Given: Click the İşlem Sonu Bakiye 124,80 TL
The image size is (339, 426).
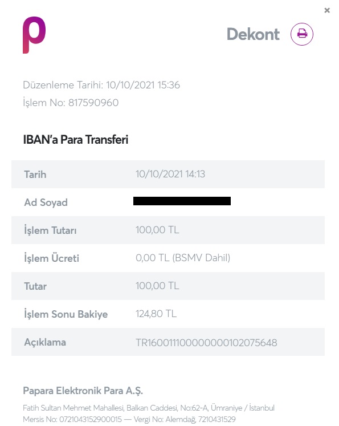Looking at the screenshot, I should pos(156,314).
